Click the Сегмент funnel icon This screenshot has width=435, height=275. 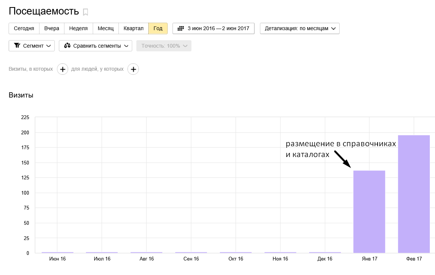pos(17,46)
